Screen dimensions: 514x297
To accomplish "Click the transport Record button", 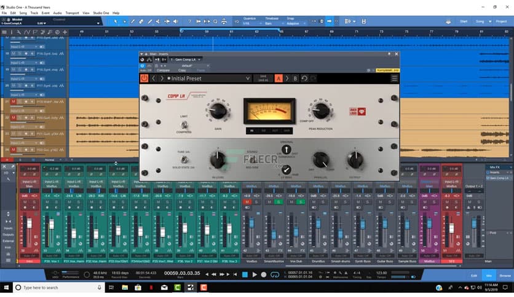I will (264, 275).
